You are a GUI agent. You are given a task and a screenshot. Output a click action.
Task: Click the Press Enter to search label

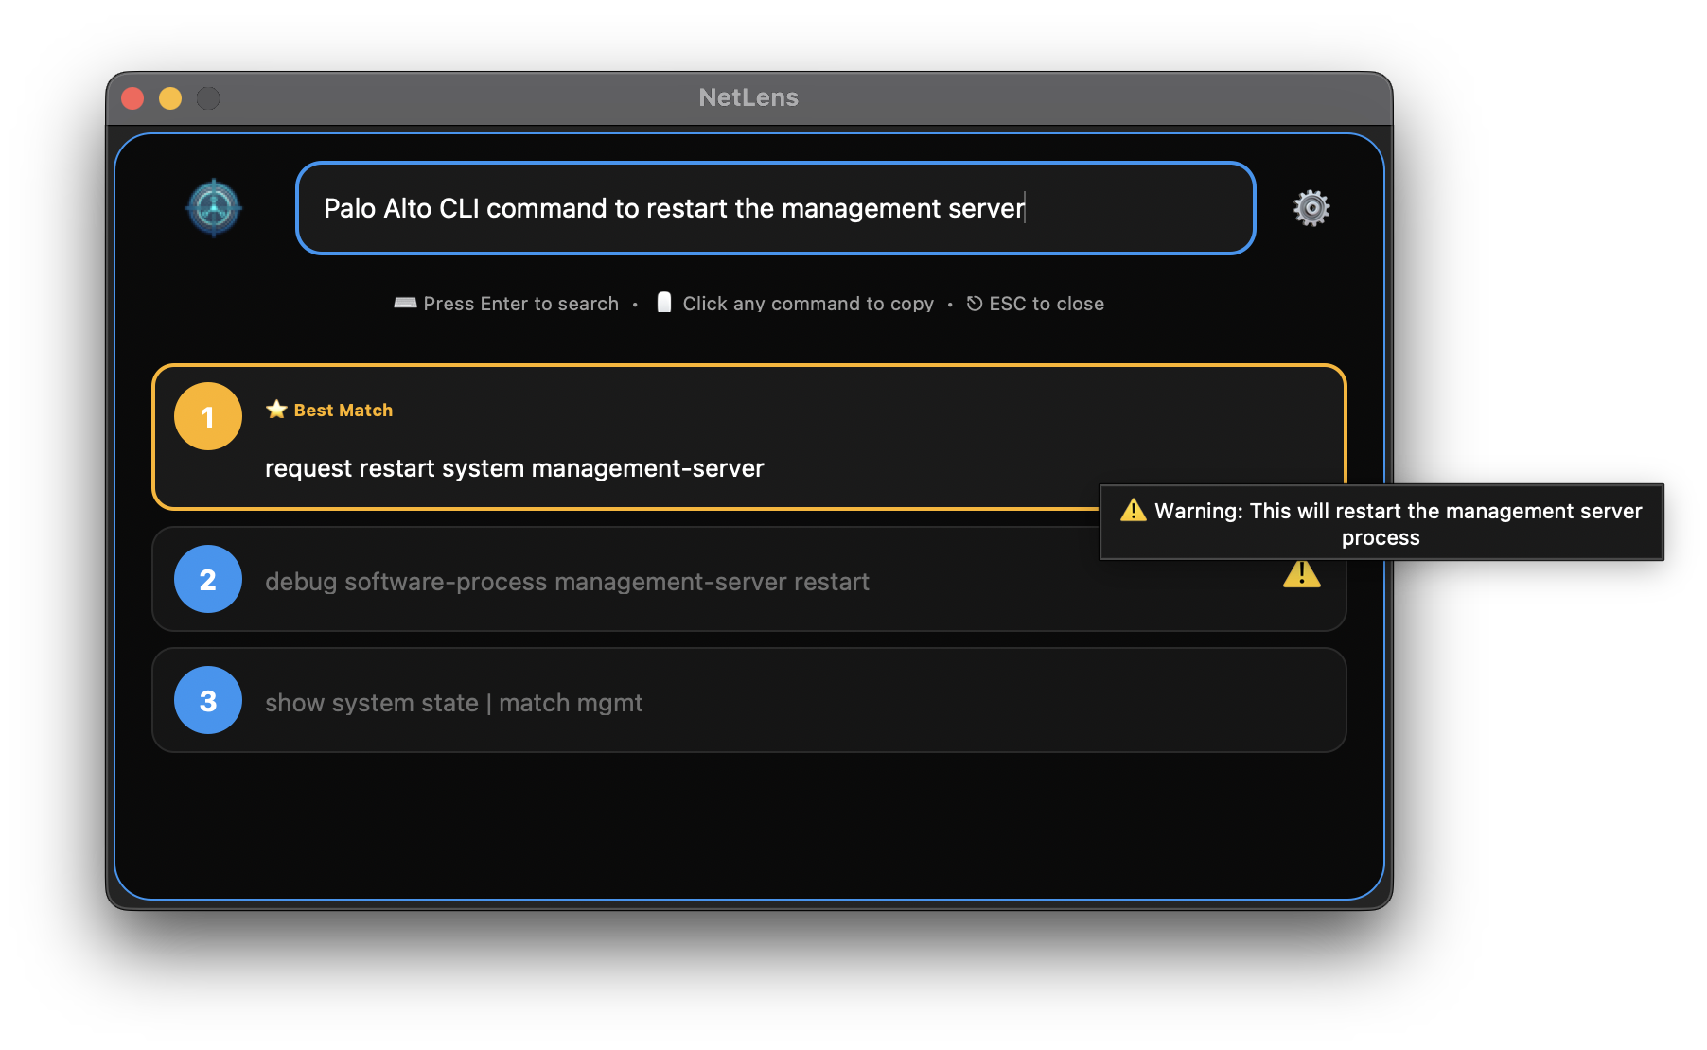[x=519, y=303]
